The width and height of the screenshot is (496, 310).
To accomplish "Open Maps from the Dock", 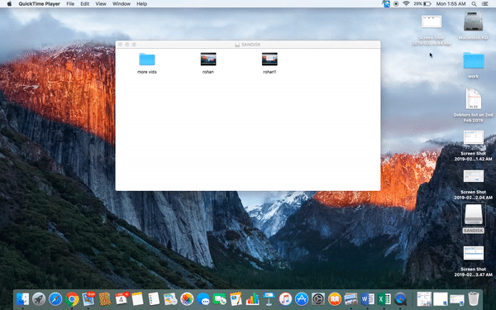I will tap(170, 299).
